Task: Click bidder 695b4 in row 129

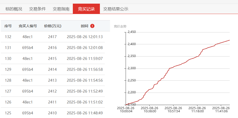Action: [28, 70]
